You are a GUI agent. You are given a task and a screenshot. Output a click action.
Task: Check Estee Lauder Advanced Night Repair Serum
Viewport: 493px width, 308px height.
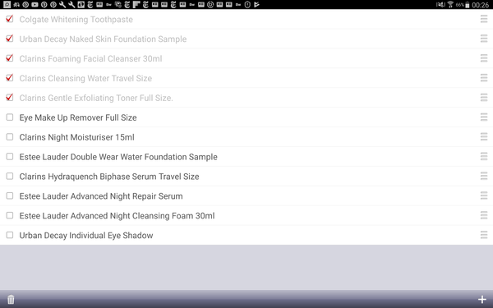tap(10, 195)
